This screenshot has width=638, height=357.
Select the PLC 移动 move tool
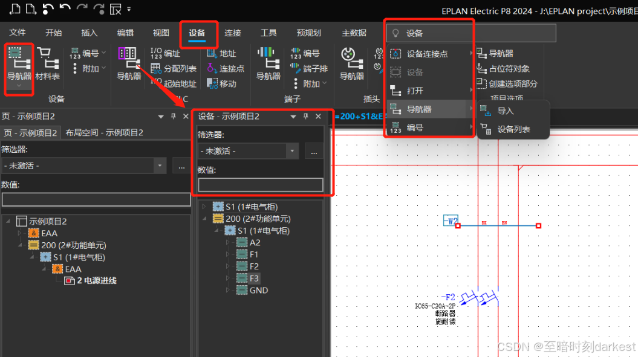click(222, 84)
